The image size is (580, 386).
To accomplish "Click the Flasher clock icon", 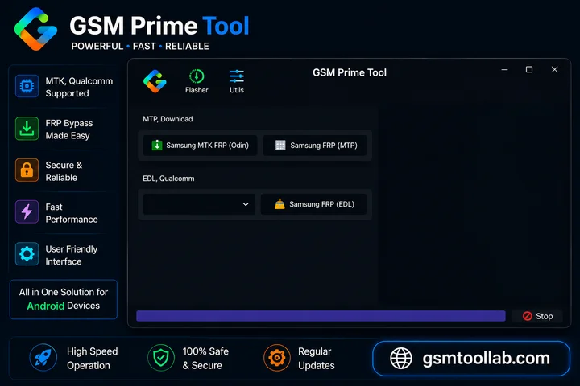I will pos(197,76).
